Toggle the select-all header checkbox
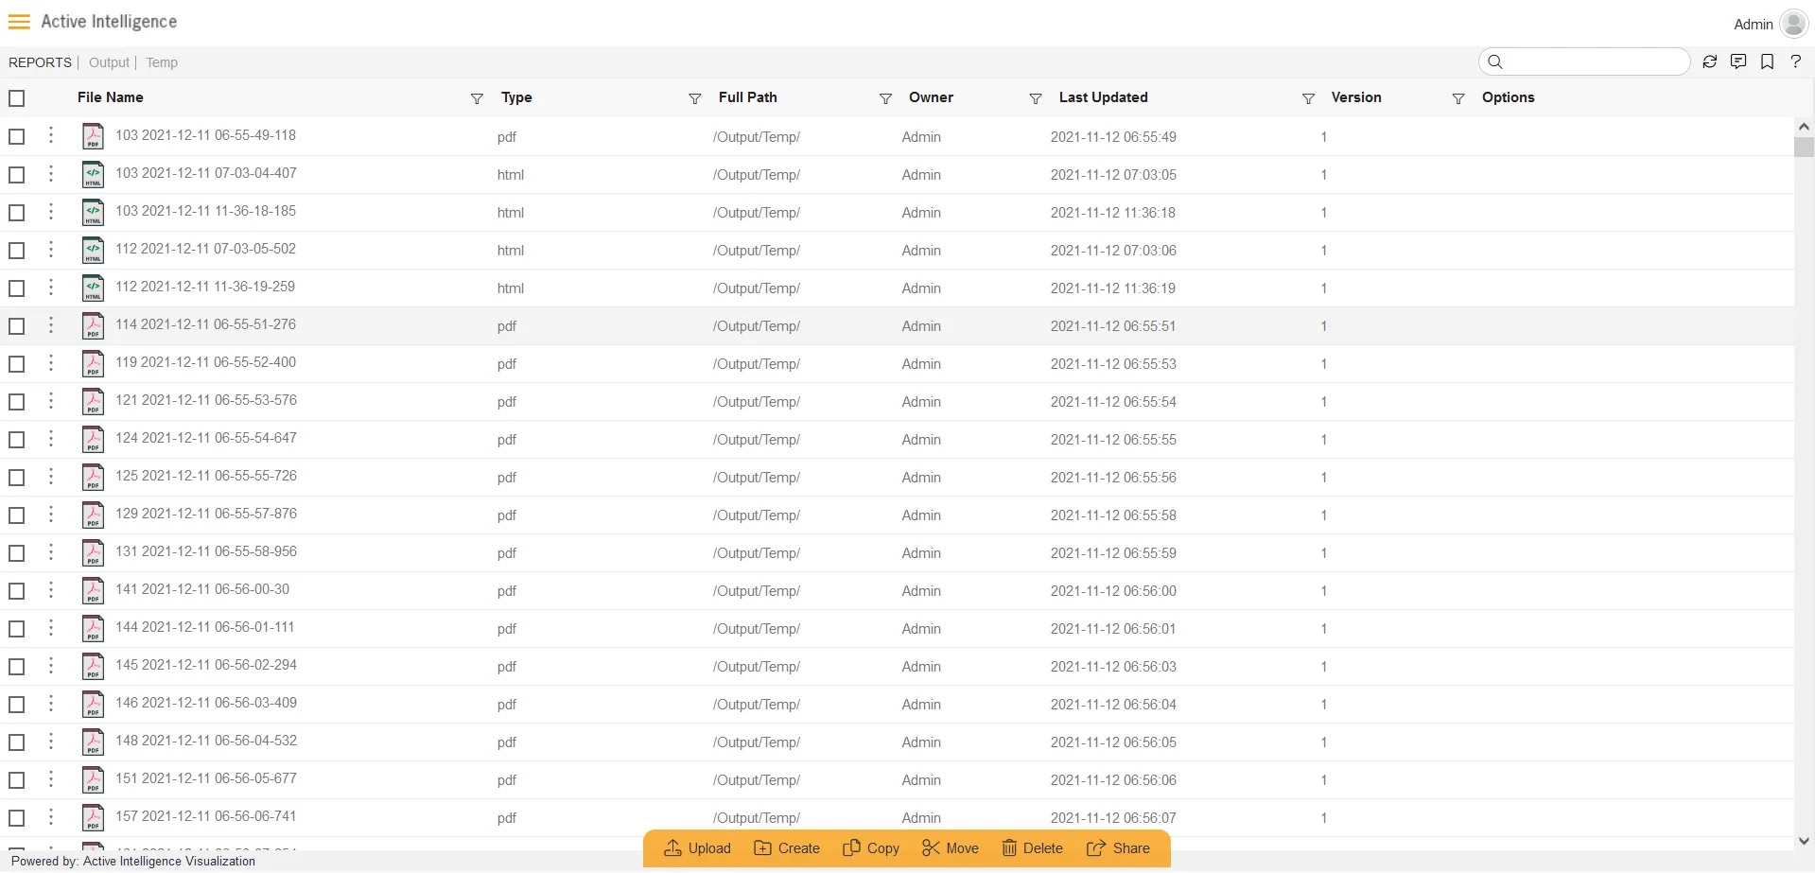Image resolution: width=1815 pixels, height=873 pixels. pos(17,98)
